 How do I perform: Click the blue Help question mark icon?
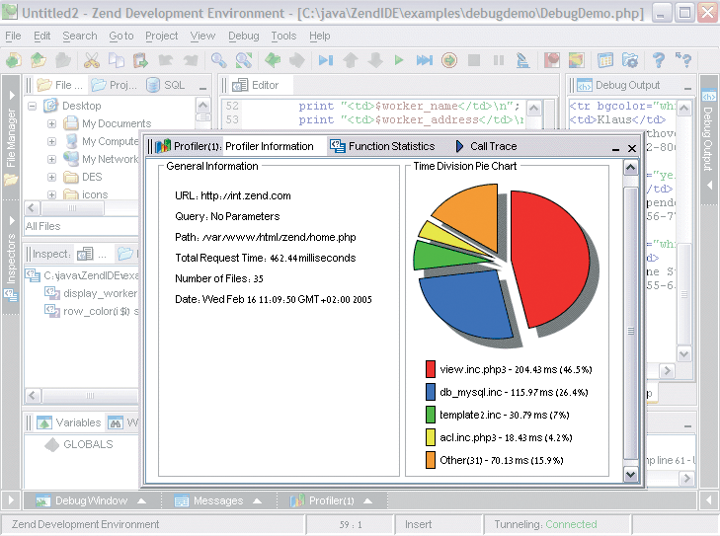659,60
